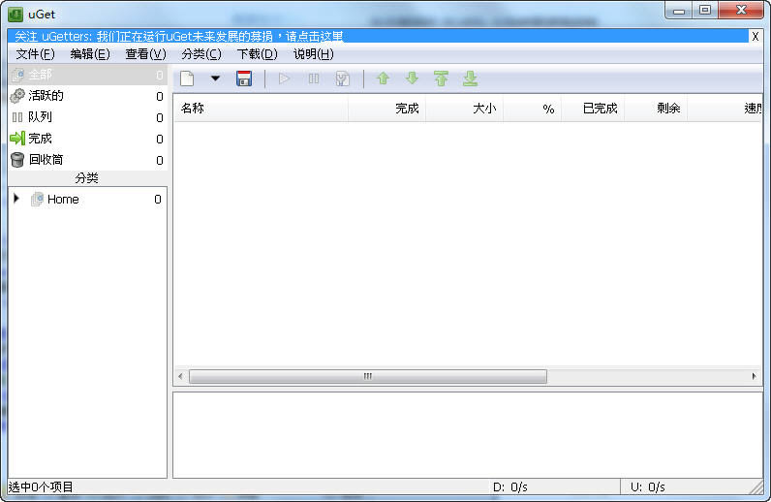Click the D: 0/s status text
Image resolution: width=771 pixels, height=502 pixels.
point(509,487)
